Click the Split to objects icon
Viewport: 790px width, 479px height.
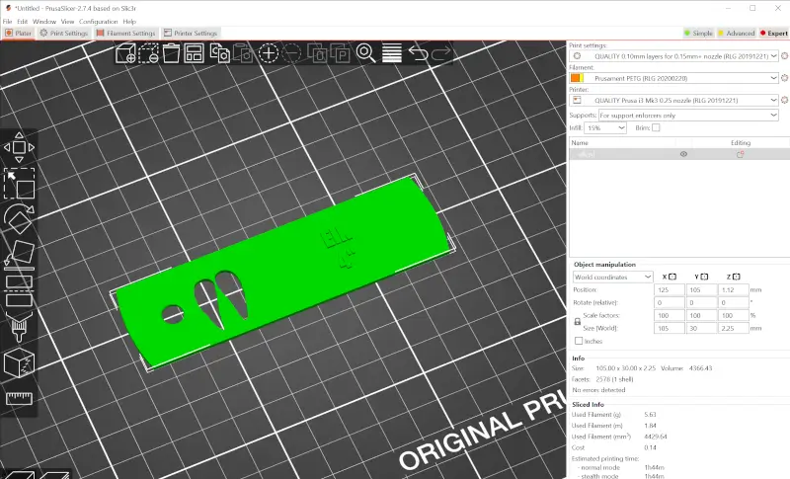(x=317, y=53)
